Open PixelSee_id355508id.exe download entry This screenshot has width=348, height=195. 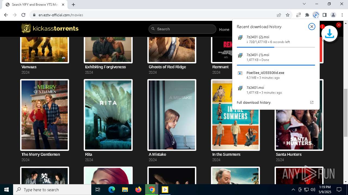276,75
